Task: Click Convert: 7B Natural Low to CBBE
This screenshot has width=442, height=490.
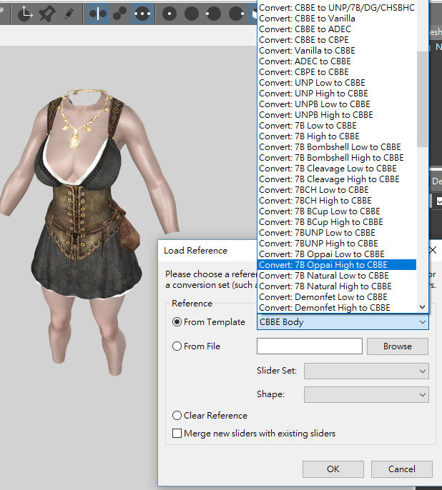Action: 337,275
